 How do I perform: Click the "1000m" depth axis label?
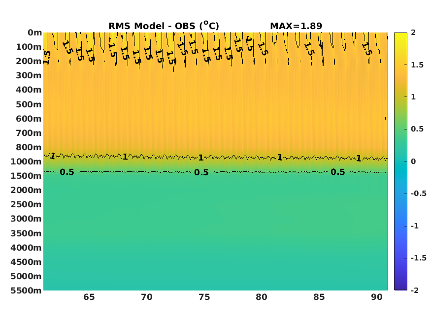(x=26, y=161)
